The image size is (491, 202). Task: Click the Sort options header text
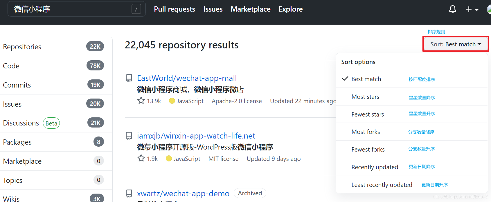[358, 62]
